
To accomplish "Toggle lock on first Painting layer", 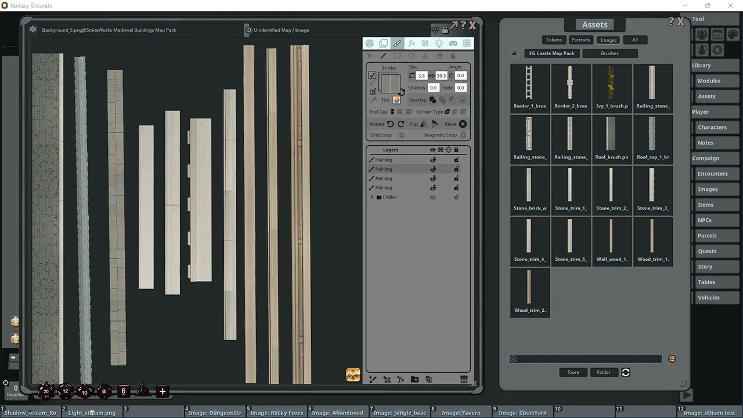I will pyautogui.click(x=456, y=160).
